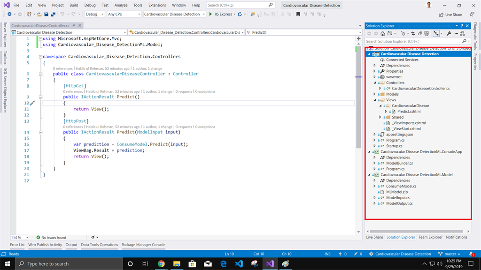
Task: Click the Live Share button
Action: point(450,15)
